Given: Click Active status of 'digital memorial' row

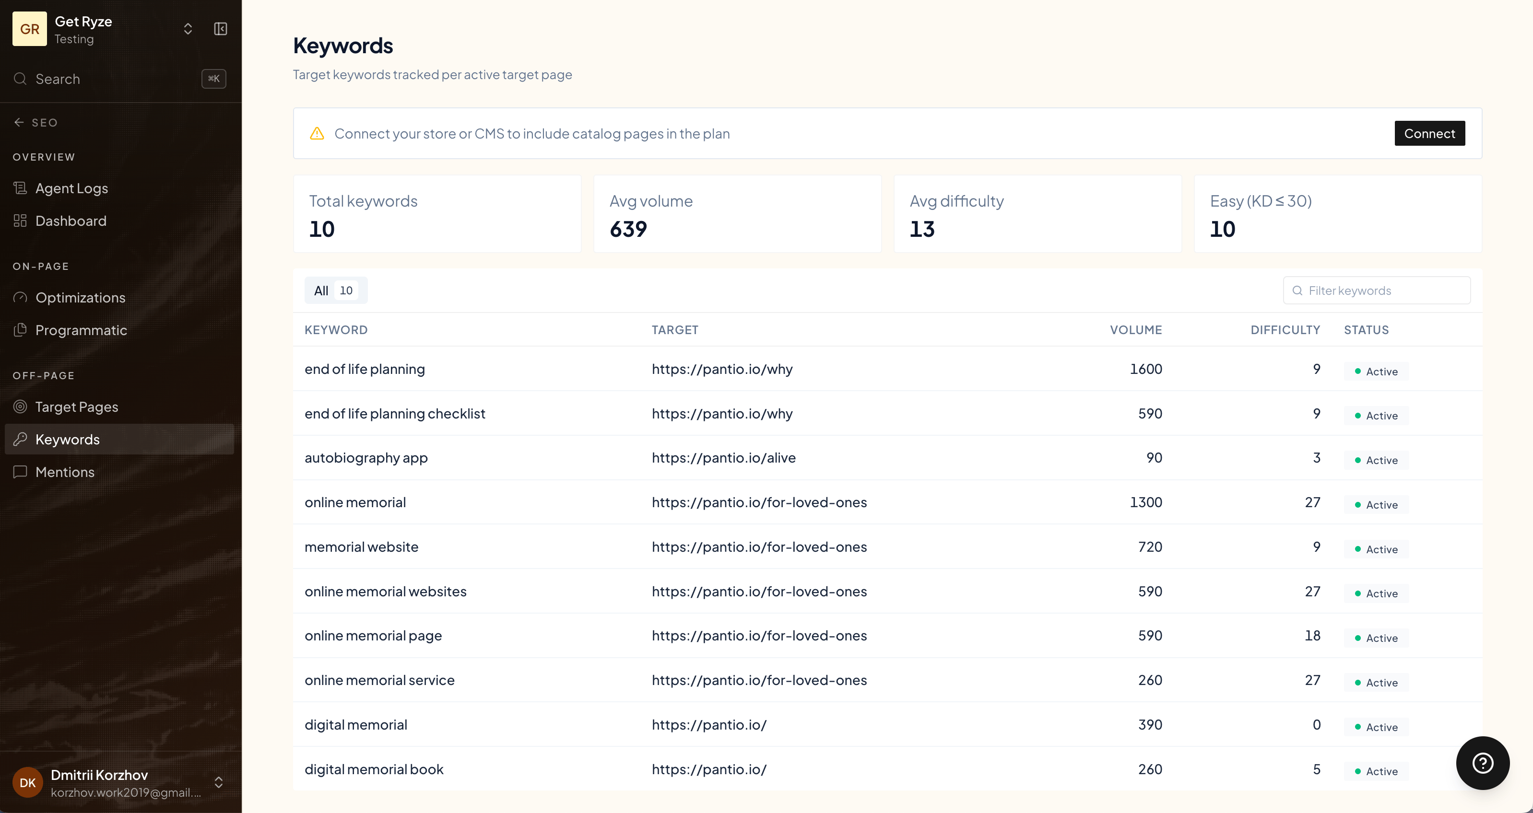Looking at the screenshot, I should click(x=1376, y=727).
